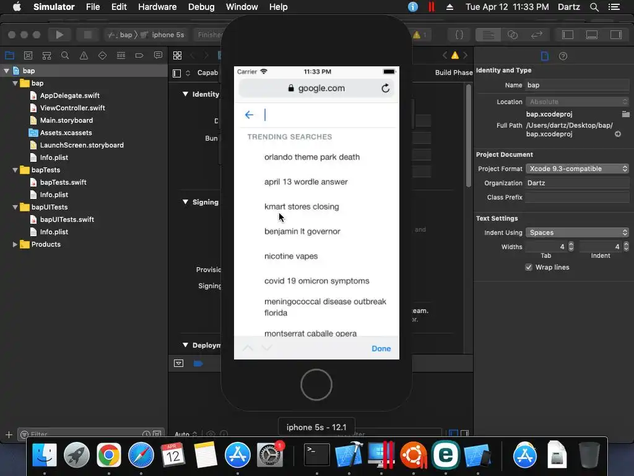Tap Done on the keyboard toolbar
The width and height of the screenshot is (634, 476).
(x=381, y=348)
